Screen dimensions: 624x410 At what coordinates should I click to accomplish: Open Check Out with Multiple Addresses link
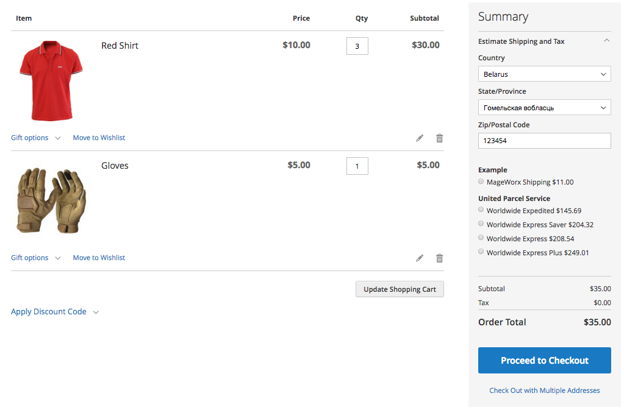544,391
